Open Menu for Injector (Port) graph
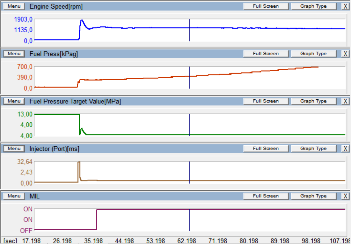Image resolution: width=351 pixels, height=244 pixels. click(14, 149)
